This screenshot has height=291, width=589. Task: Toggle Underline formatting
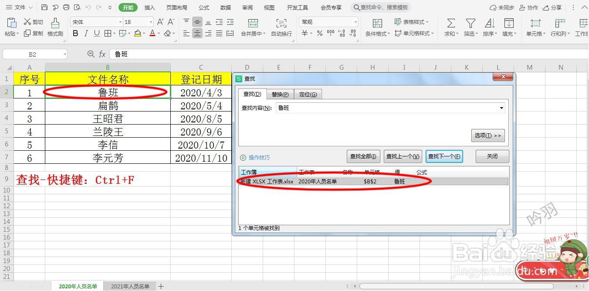pyautogui.click(x=97, y=33)
